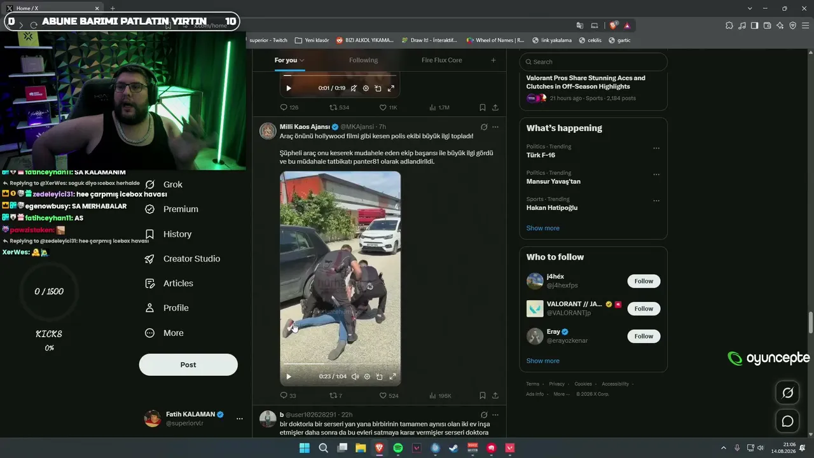Image resolution: width=814 pixels, height=458 pixels.
Task: Open Premium in the sidebar
Action: click(x=172, y=209)
